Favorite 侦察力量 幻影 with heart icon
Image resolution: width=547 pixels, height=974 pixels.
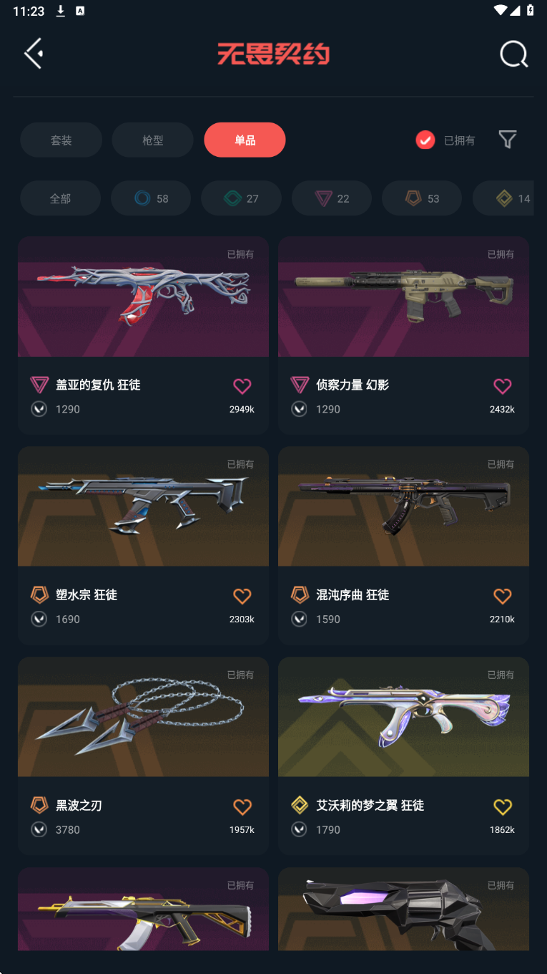pyautogui.click(x=503, y=386)
